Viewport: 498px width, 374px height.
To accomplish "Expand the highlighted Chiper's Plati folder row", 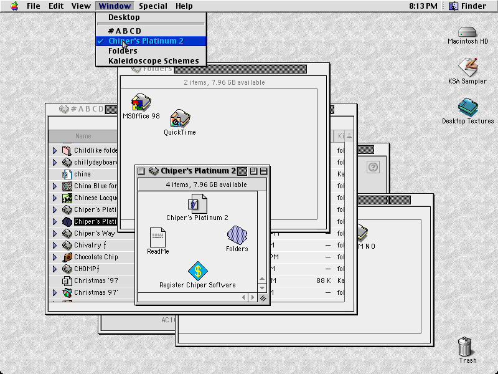I will click(x=55, y=221).
